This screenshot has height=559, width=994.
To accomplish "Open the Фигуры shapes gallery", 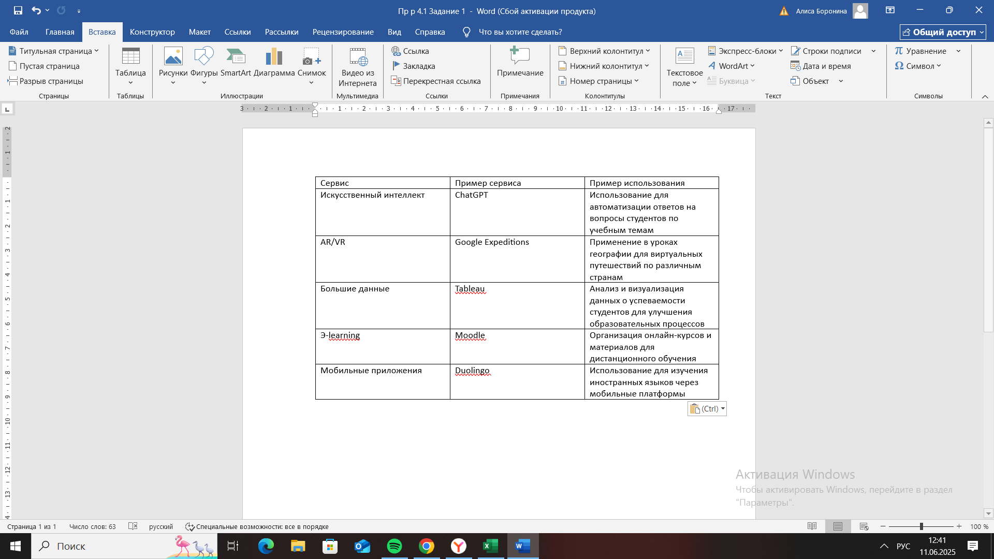I will coord(203,57).
